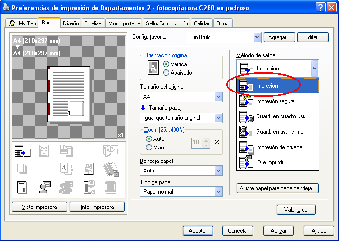Image resolution: width=339 pixels, height=241 pixels.
Task: Click the Aplicar button
Action: [279, 231]
